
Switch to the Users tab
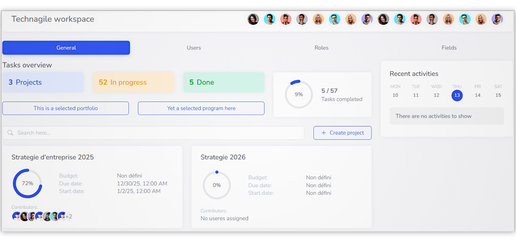(194, 48)
